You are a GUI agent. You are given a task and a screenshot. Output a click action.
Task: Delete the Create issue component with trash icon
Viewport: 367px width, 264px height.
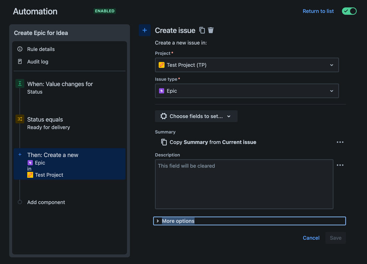click(211, 30)
